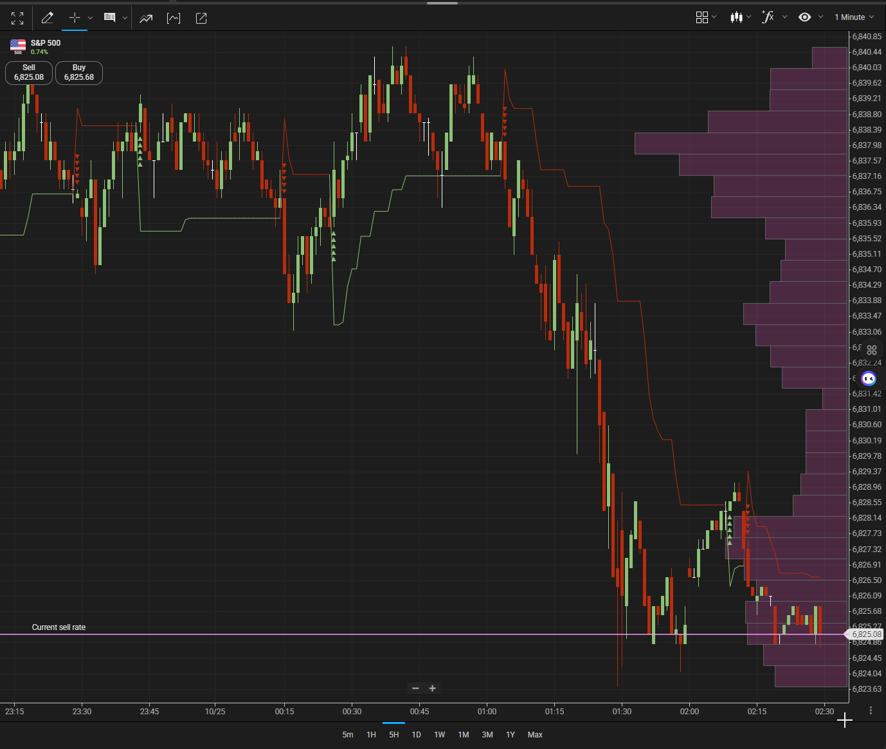Select the pencil drawing tool
886x749 pixels.
pos(47,18)
